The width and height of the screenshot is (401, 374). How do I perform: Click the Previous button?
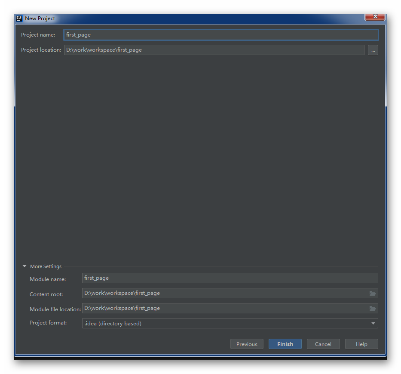pos(247,344)
